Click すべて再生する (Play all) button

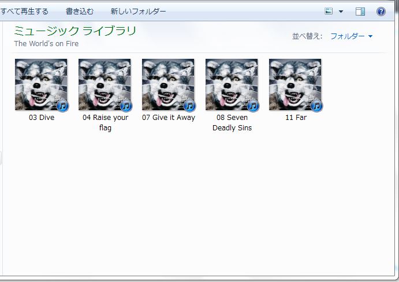pyautogui.click(x=24, y=12)
